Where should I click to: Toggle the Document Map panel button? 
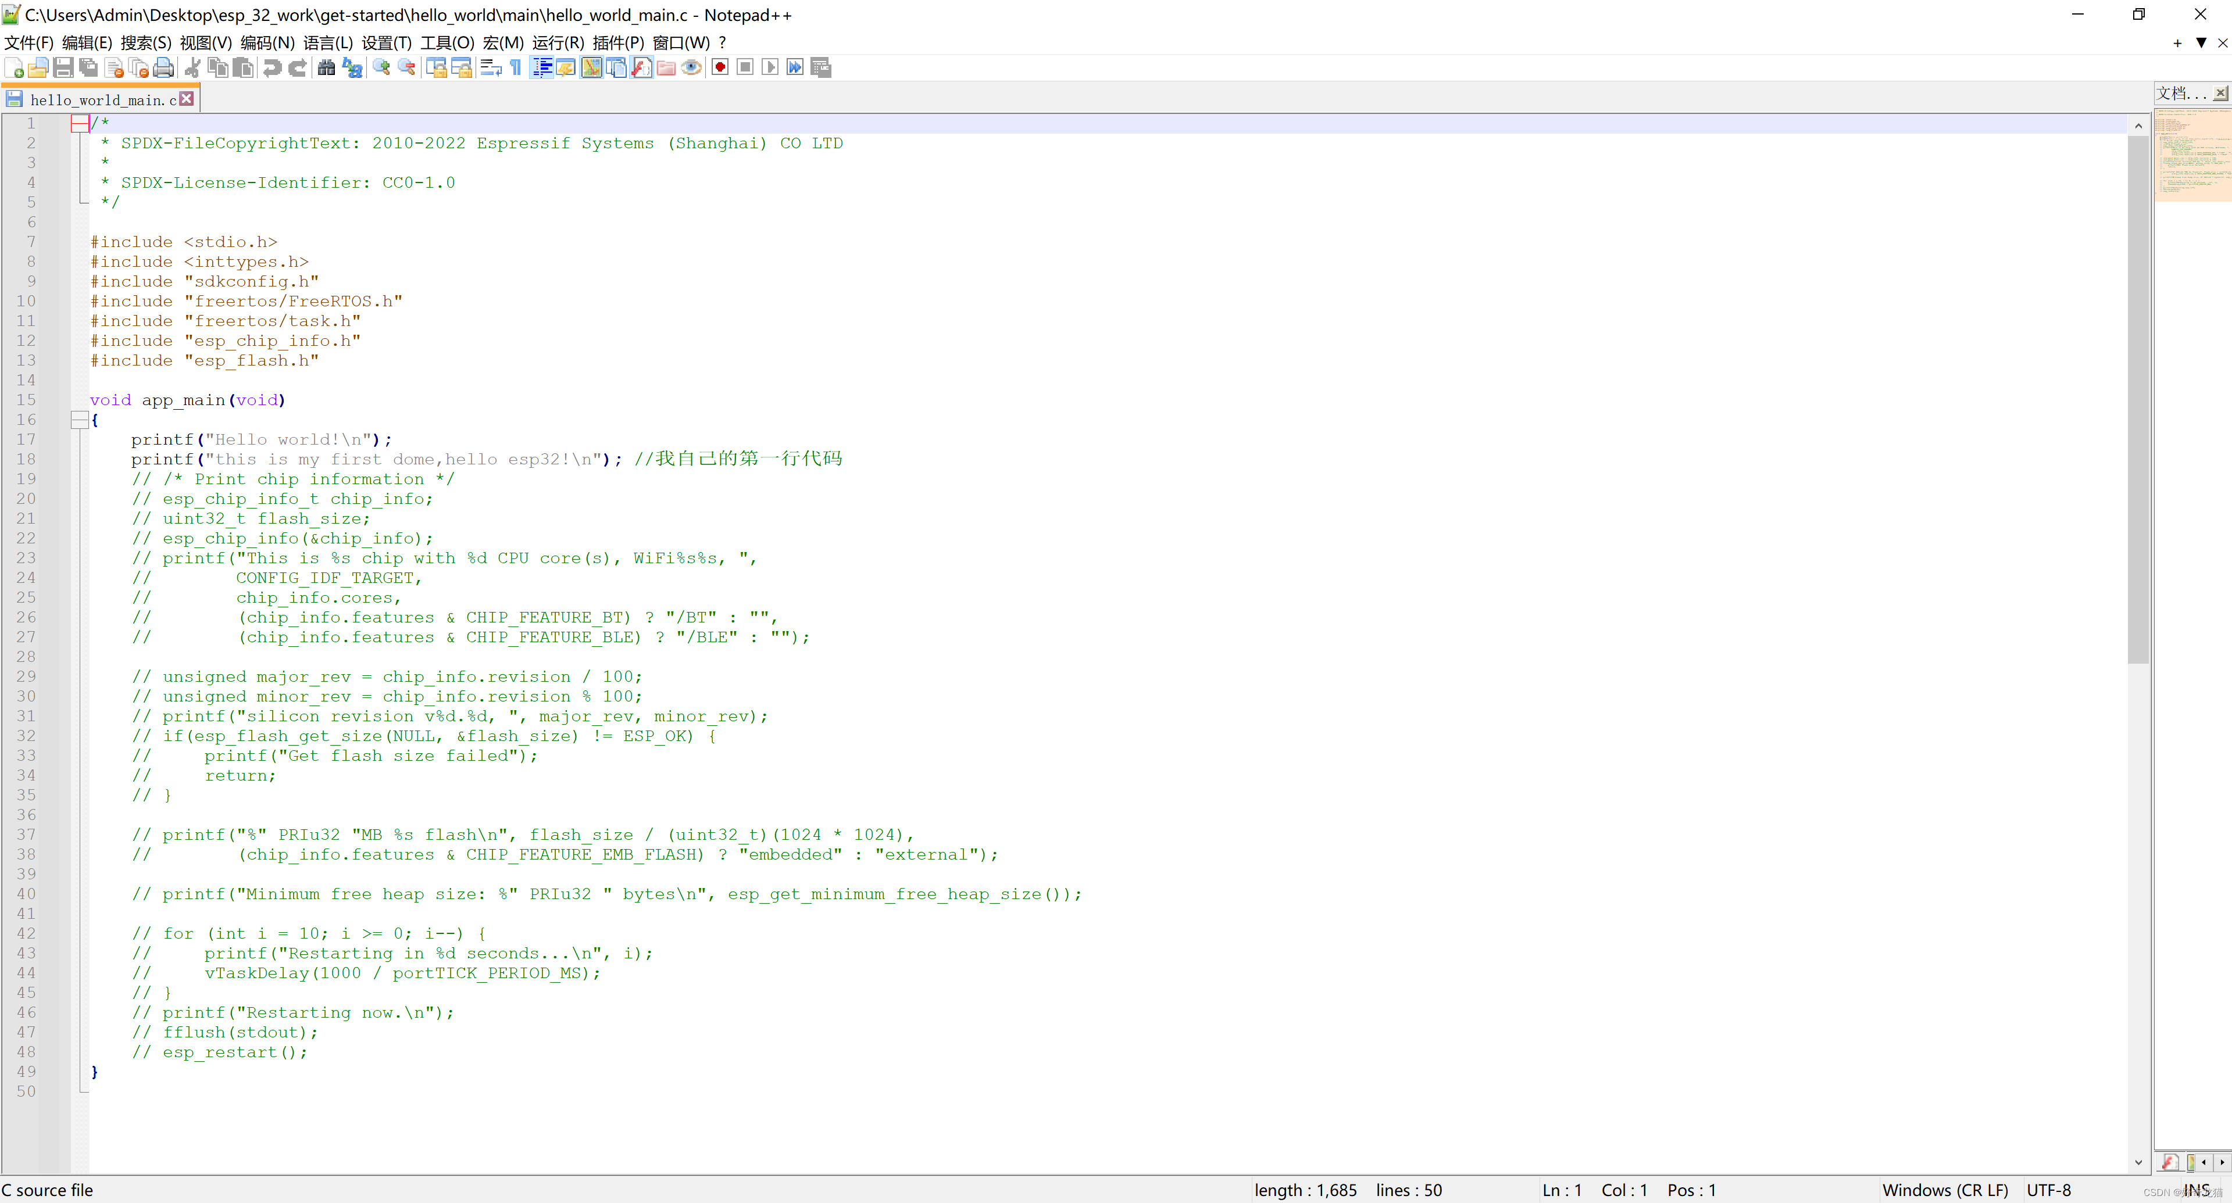click(592, 67)
